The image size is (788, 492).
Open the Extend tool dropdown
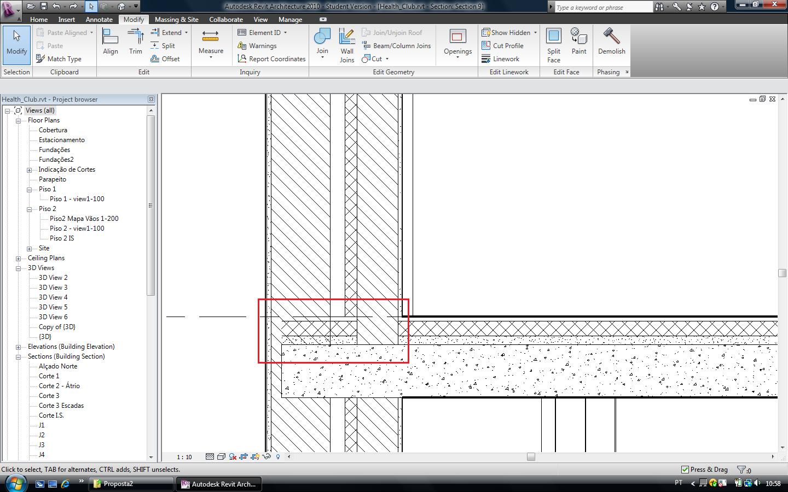(x=186, y=33)
